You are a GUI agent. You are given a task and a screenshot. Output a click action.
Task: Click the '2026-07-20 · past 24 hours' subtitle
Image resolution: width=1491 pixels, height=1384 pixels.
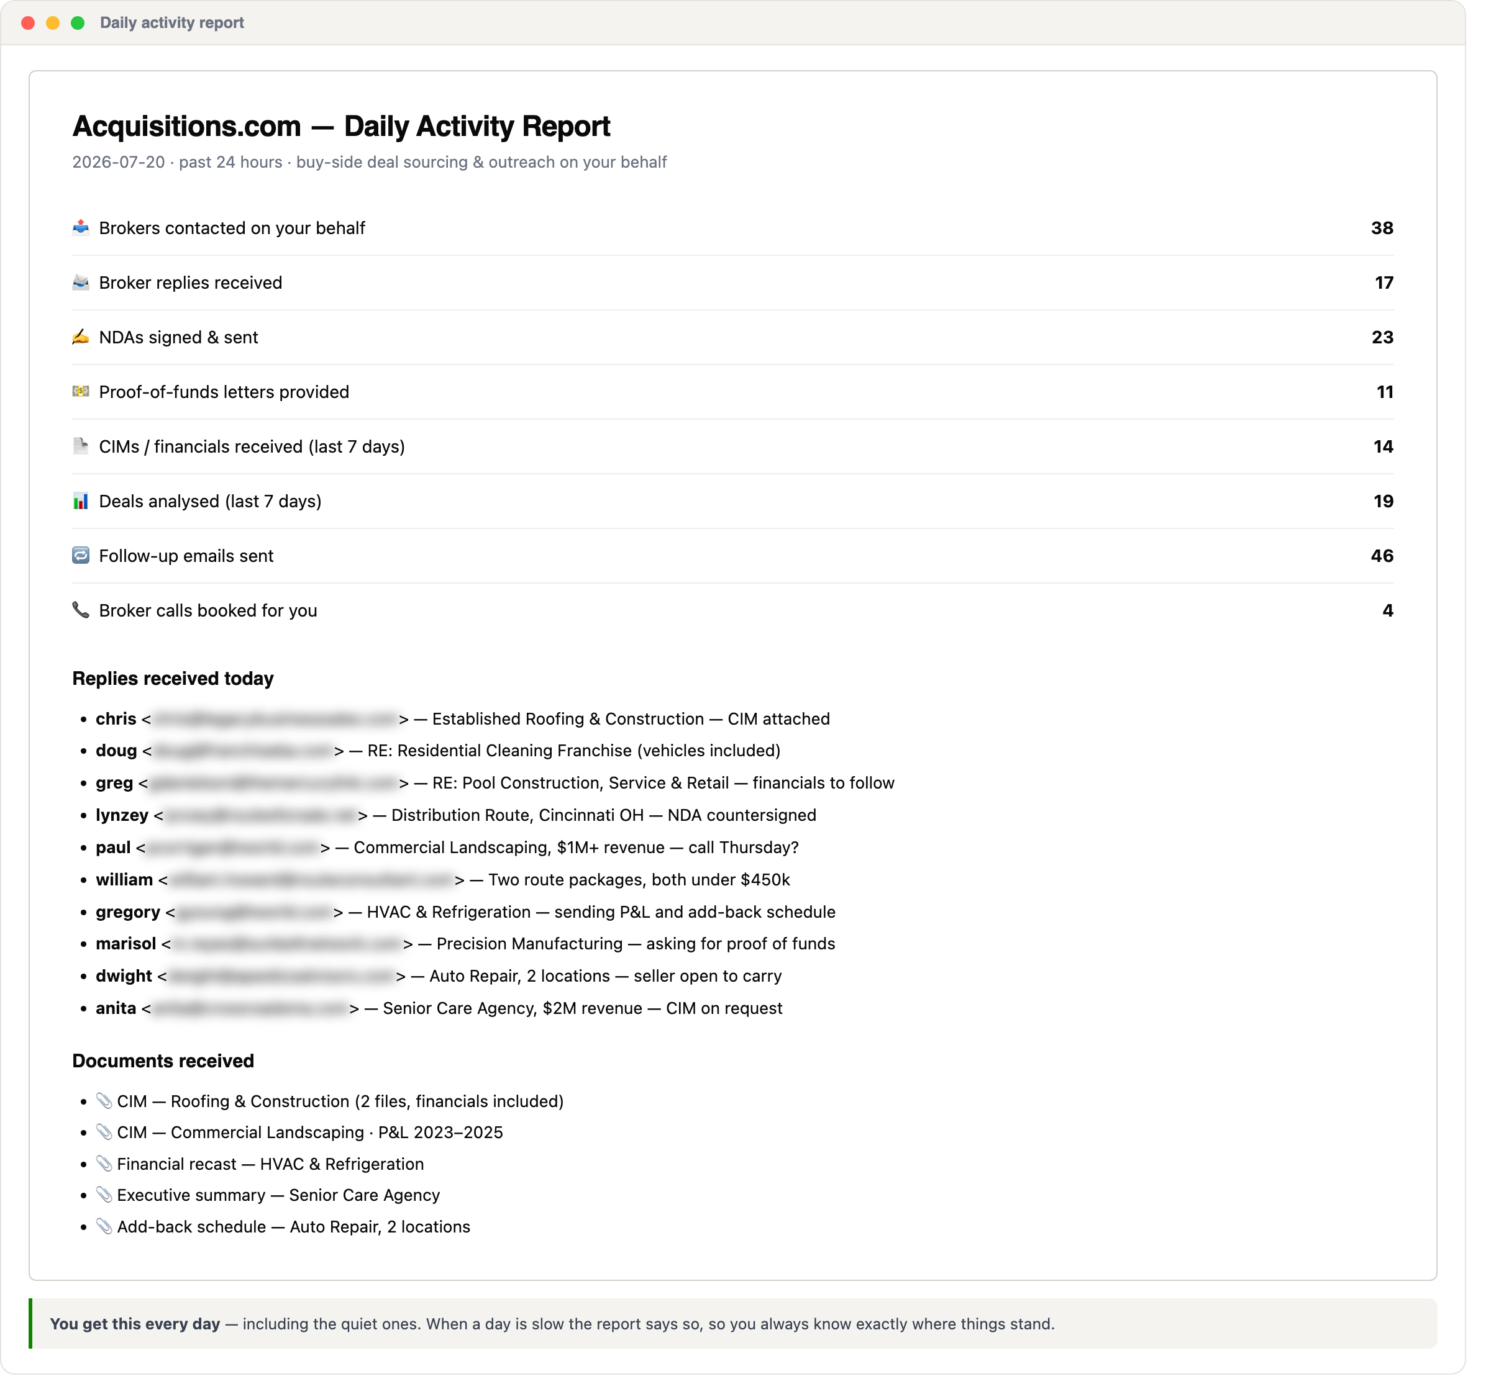pos(370,163)
